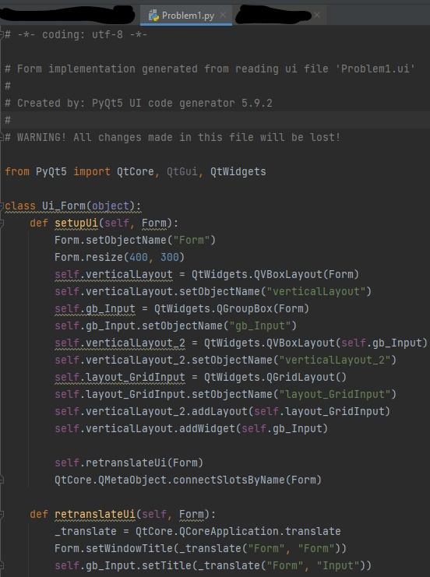Click 'QCoreApplication.translate' in the _translate assignment
The image size is (430, 577).
[259, 531]
